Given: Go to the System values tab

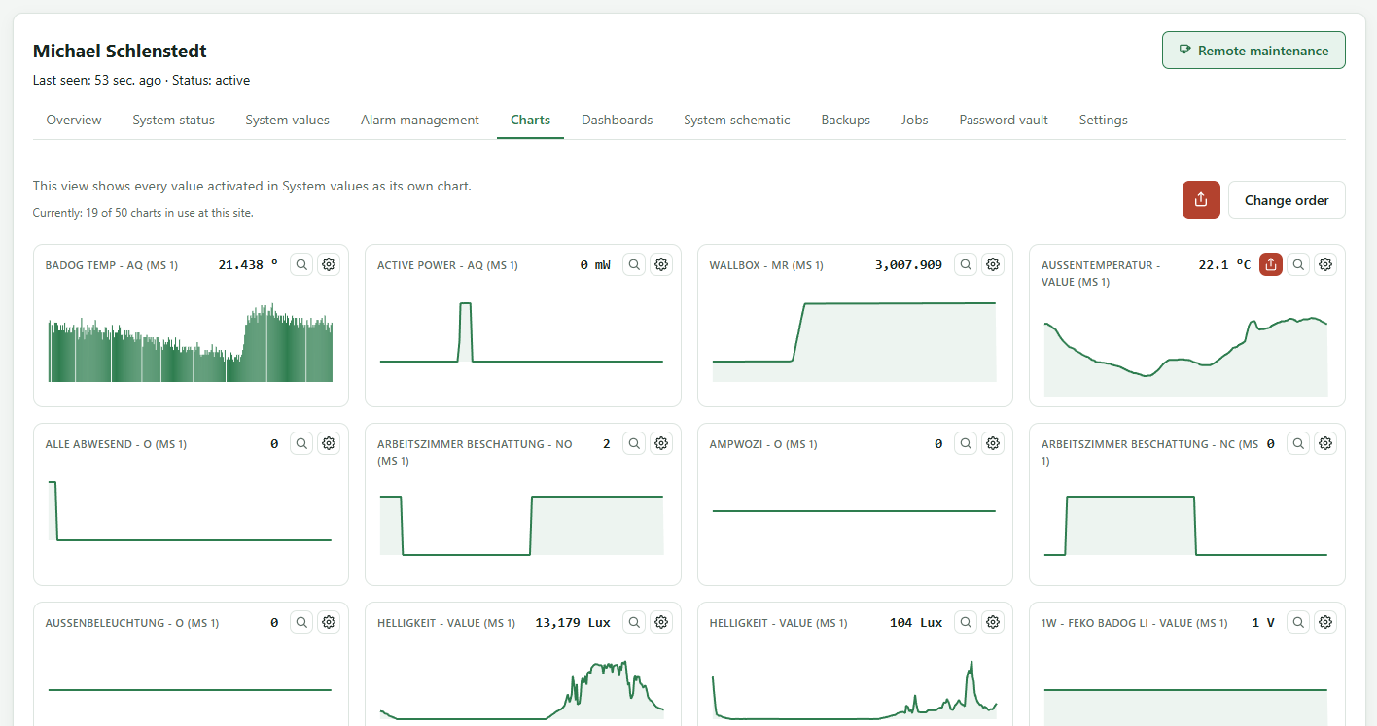Looking at the screenshot, I should coord(287,120).
